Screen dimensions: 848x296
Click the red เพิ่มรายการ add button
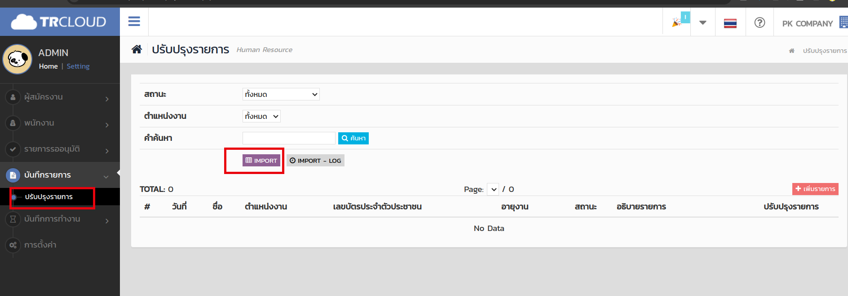815,189
